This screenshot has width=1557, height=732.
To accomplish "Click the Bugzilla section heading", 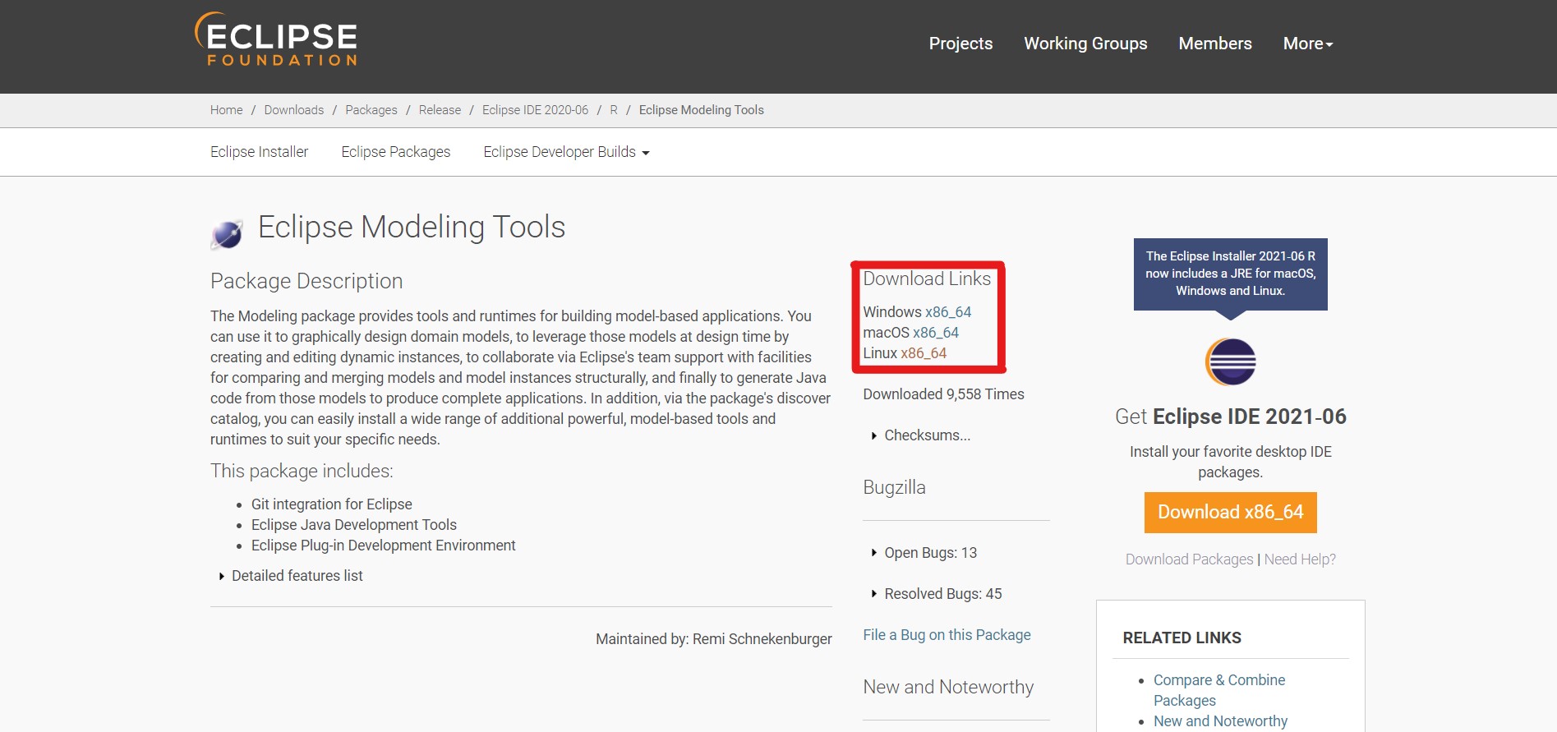I will point(894,488).
